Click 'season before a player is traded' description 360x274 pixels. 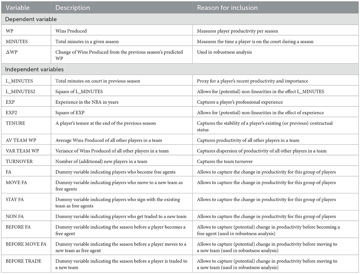point(121,264)
